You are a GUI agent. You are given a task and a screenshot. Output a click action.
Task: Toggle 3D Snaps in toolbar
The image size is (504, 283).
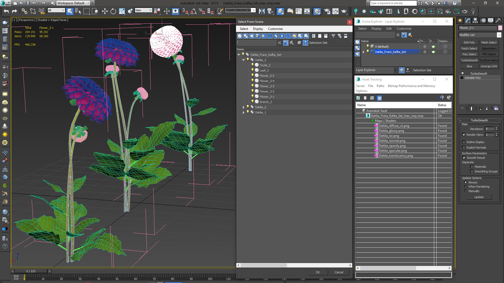point(185,11)
